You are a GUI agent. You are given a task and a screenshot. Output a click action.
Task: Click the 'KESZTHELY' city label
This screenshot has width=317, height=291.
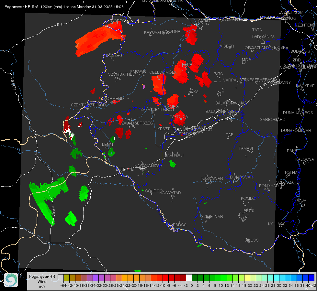point(169,129)
